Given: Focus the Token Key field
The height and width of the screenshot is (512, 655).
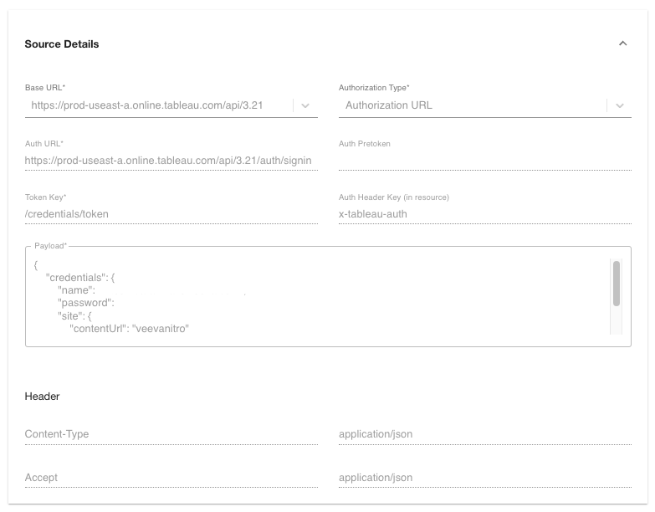Looking at the screenshot, I should coord(171,213).
